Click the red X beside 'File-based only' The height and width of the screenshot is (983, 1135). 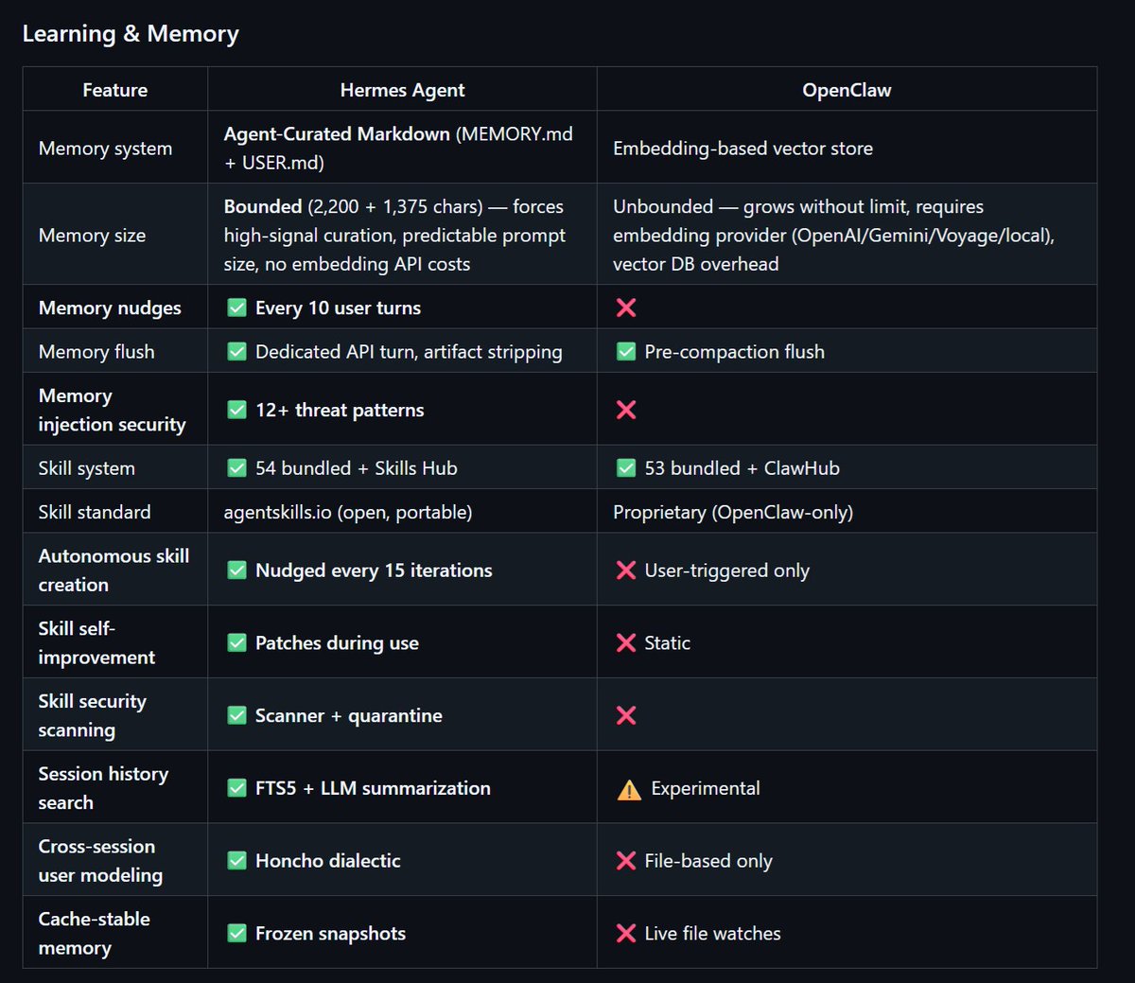coord(626,861)
